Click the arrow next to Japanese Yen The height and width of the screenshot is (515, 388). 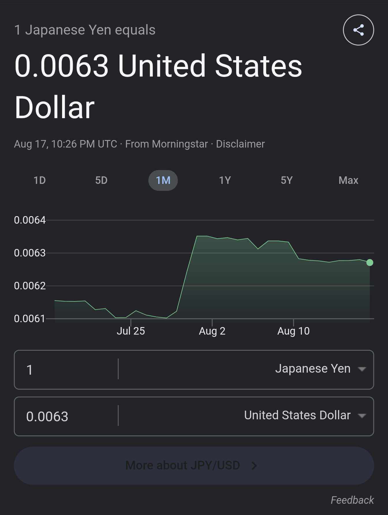pyautogui.click(x=362, y=369)
